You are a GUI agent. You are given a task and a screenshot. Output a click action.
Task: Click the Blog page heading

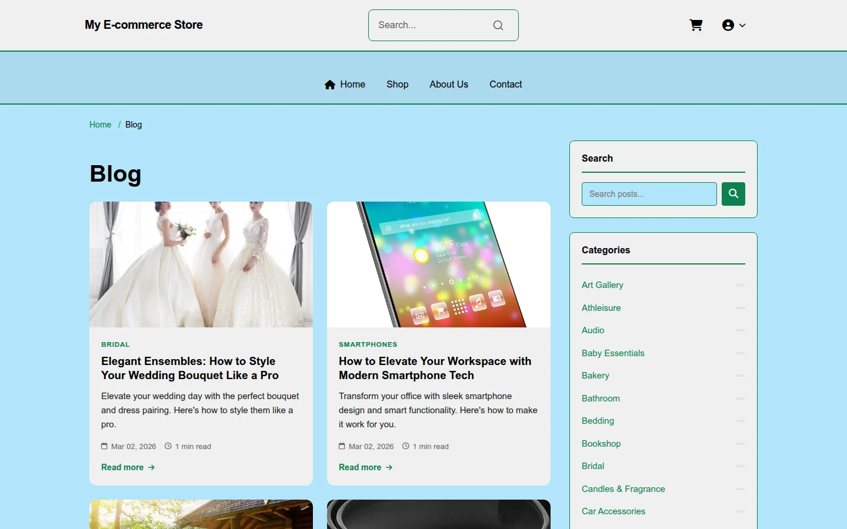point(115,174)
